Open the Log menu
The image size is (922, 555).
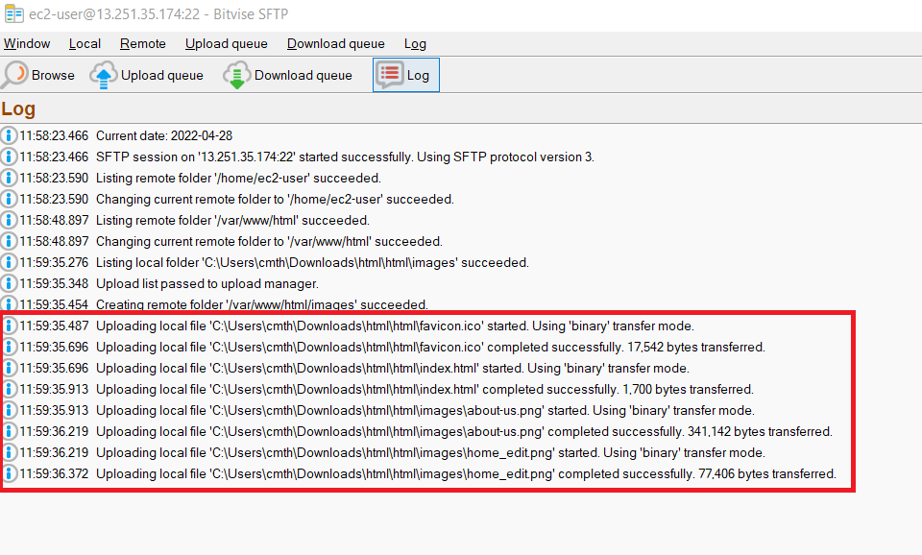pos(415,43)
